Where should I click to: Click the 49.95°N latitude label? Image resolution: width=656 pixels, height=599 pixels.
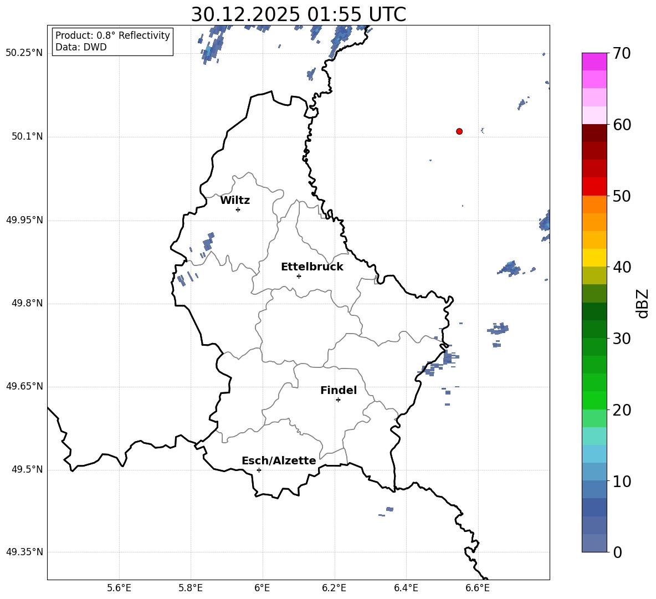pos(24,219)
